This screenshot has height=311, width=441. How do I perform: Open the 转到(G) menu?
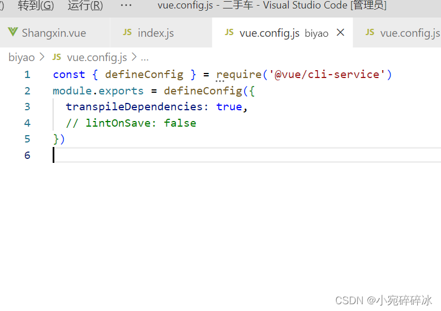(36, 5)
